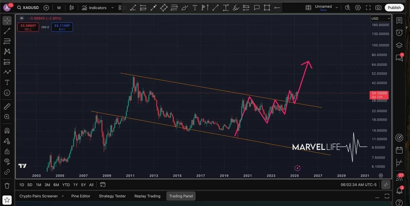410x206 pixels.
Task: Open the Alerts clock icon
Action: (399, 32)
